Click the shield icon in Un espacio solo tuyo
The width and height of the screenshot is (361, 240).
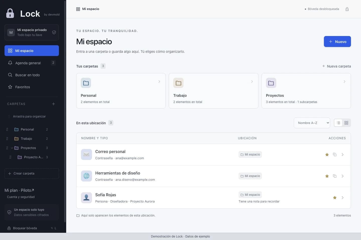click(x=9, y=212)
